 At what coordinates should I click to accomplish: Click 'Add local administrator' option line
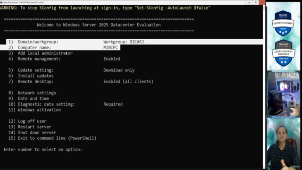click(41, 53)
